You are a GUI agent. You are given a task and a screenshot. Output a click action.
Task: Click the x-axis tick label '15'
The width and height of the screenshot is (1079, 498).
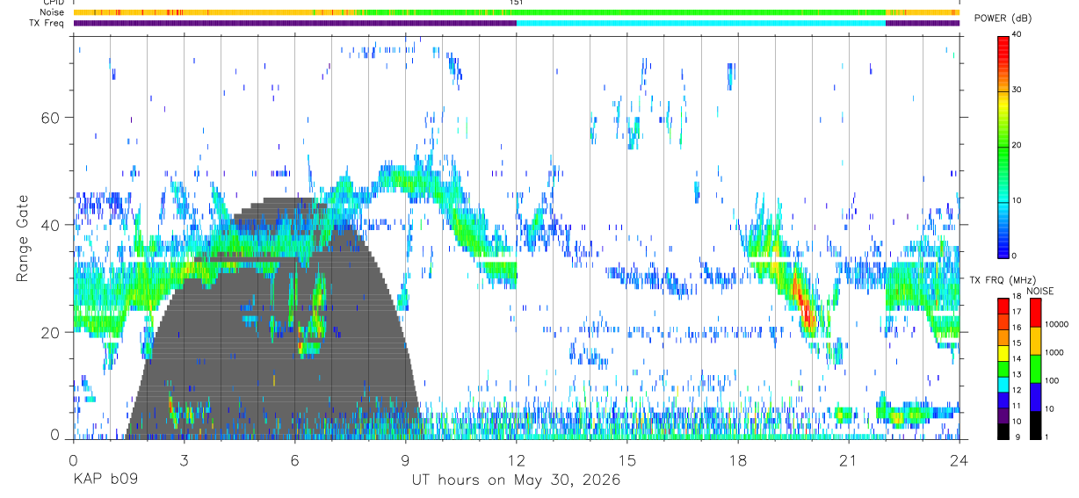point(626,461)
